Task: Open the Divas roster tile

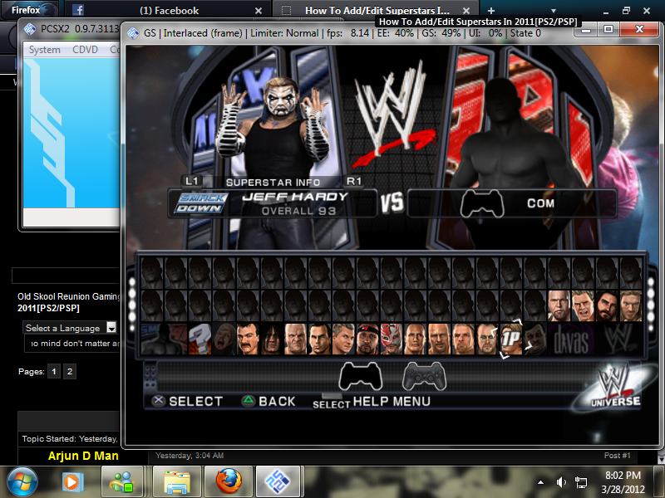Action: pos(571,339)
